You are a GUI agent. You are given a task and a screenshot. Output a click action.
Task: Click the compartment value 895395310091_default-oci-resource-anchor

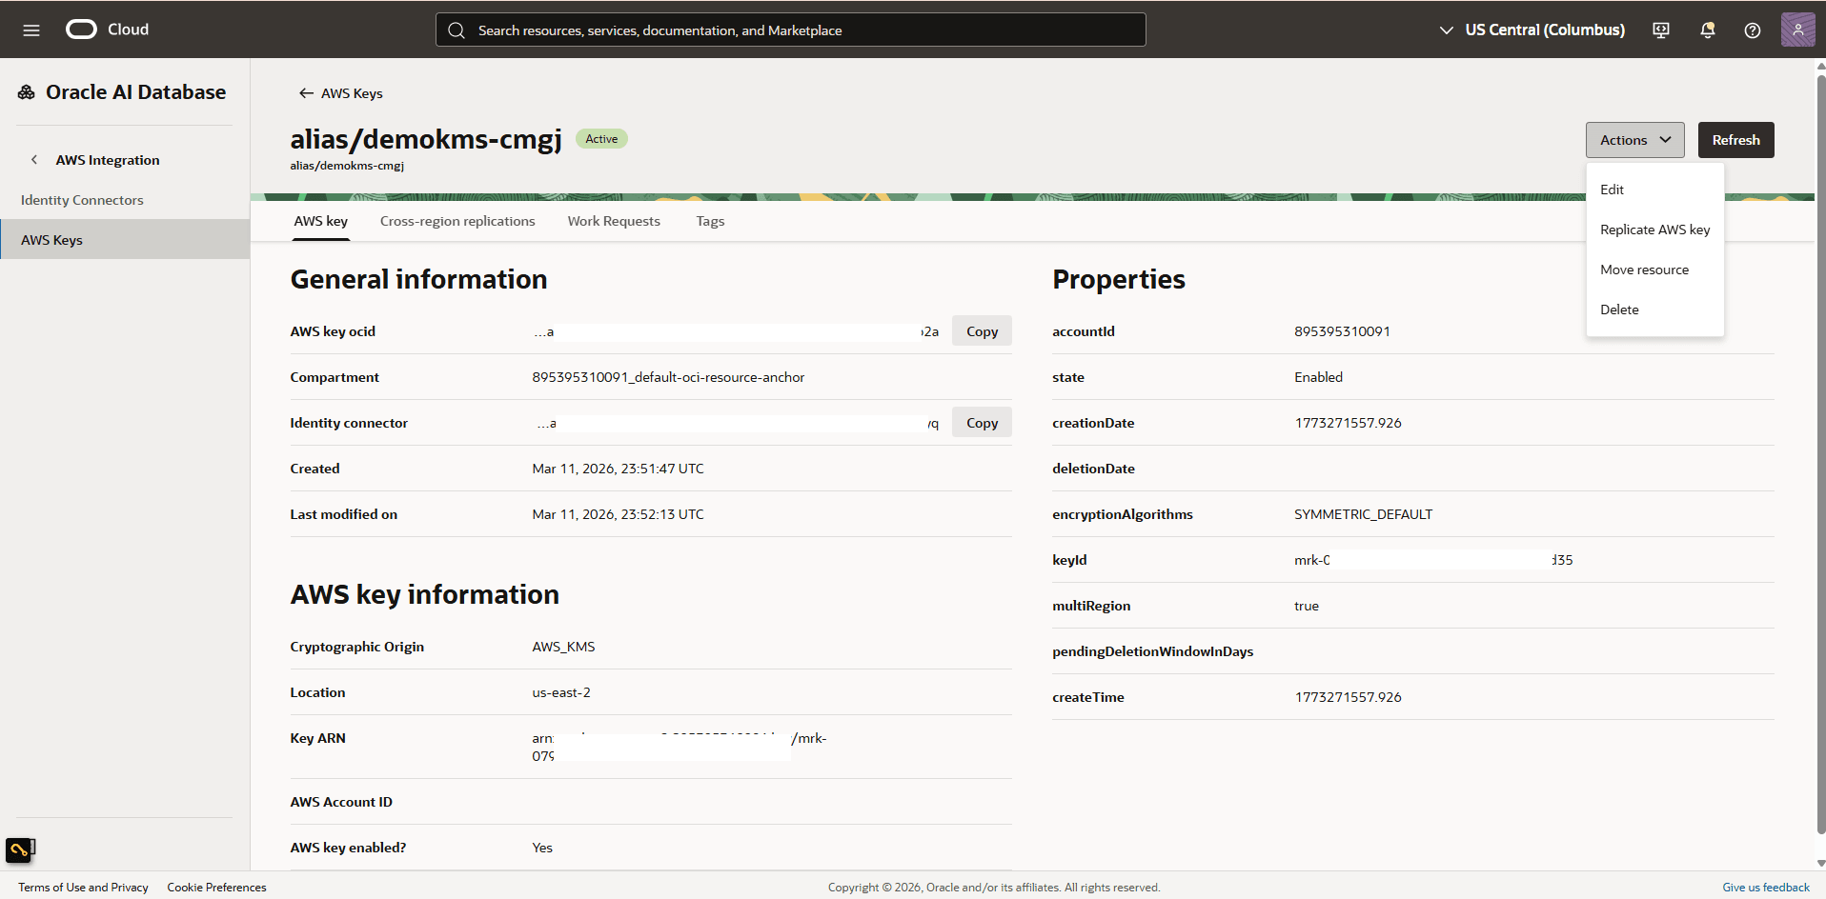coord(668,377)
